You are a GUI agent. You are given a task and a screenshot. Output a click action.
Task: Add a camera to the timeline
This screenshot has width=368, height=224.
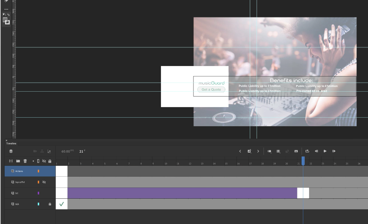[35, 151]
